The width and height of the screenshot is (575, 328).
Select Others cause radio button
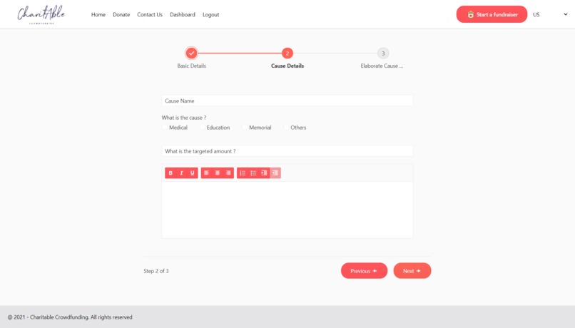click(x=286, y=128)
